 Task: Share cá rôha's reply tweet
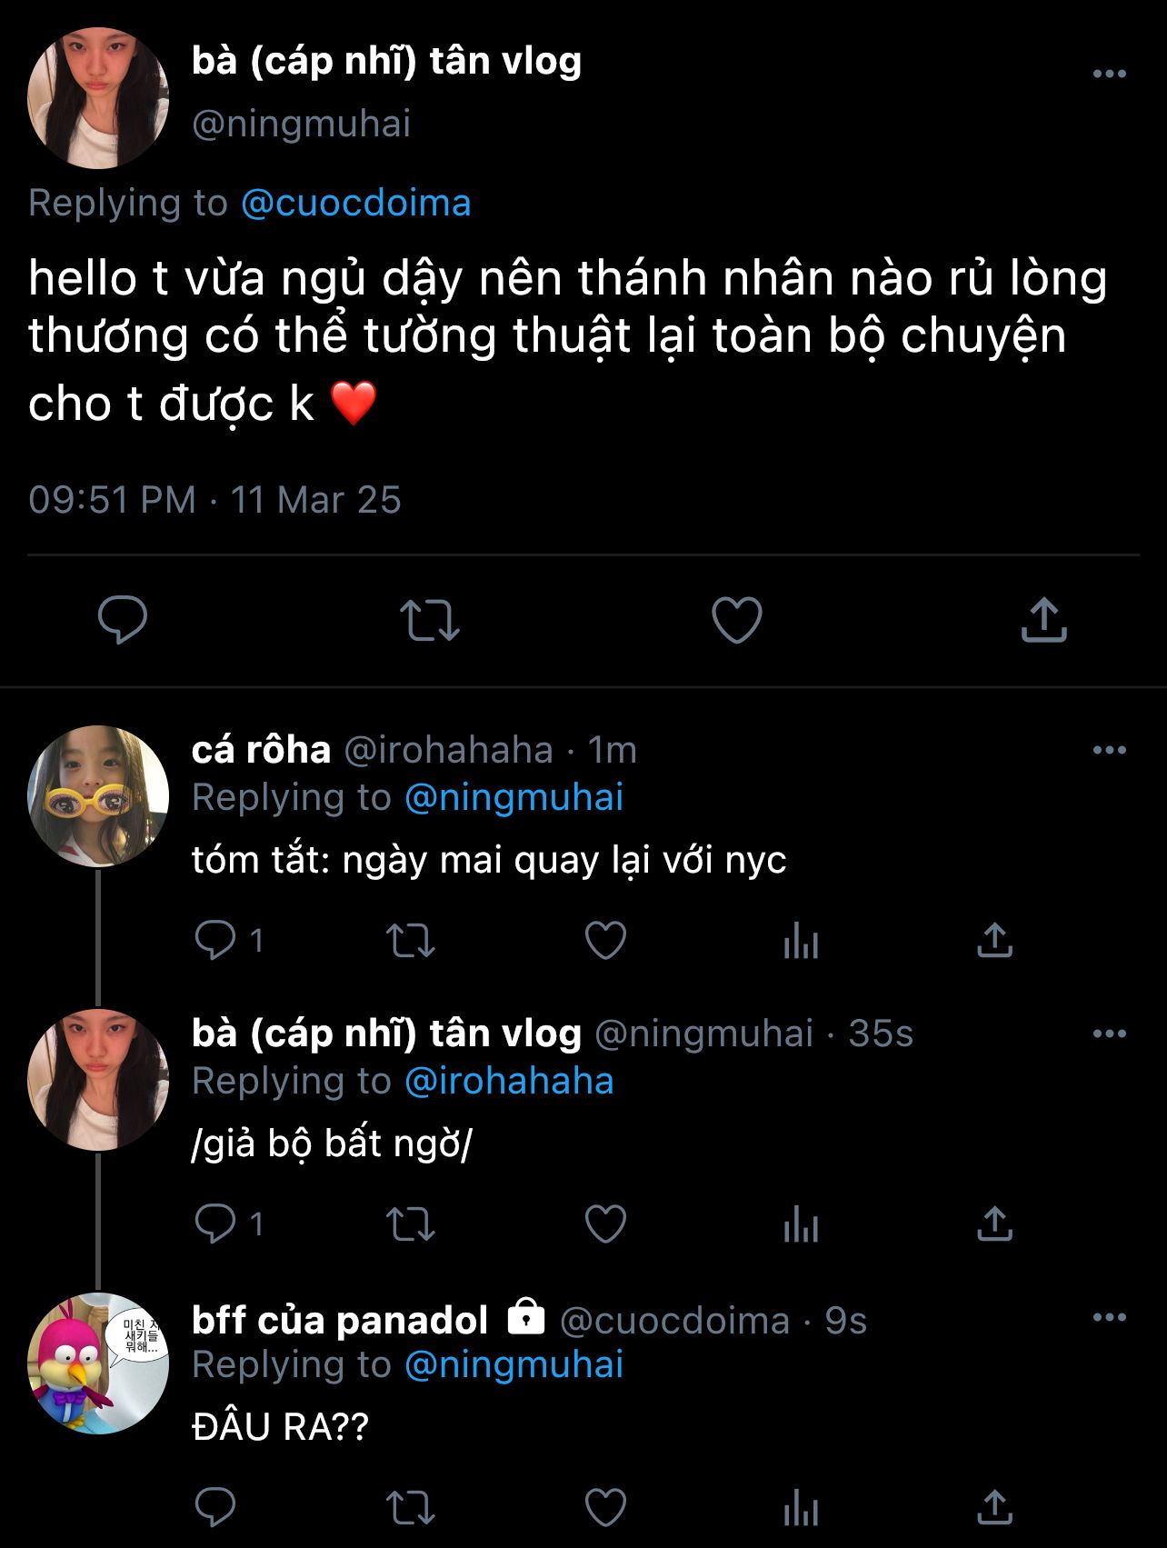click(x=994, y=940)
